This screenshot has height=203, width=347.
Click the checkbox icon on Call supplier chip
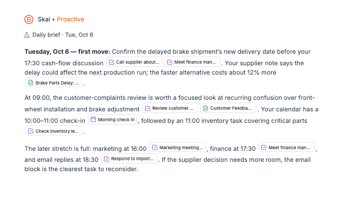[x=112, y=63]
